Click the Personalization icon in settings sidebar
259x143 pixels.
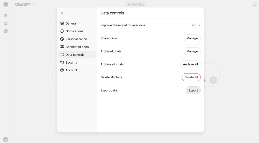click(x=62, y=39)
